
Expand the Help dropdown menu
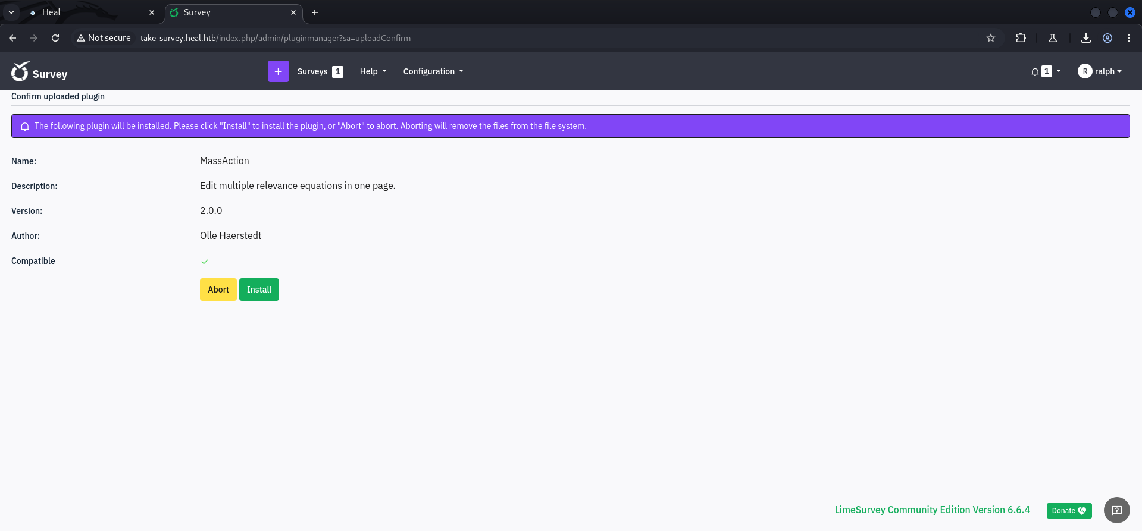click(373, 71)
